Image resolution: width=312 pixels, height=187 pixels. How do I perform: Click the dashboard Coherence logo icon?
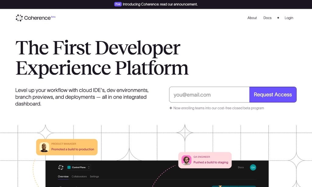61,167
